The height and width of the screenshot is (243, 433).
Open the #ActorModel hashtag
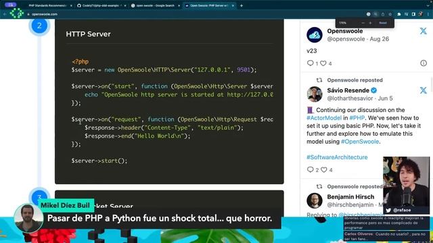[x=324, y=118]
